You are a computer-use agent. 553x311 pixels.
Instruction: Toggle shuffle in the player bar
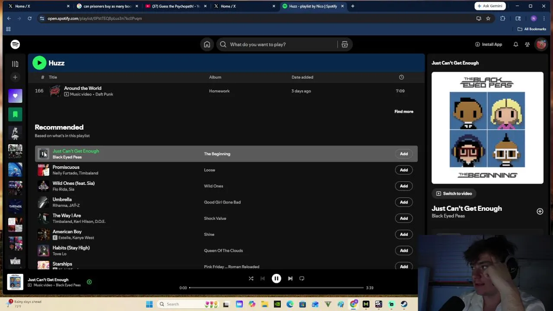(x=251, y=279)
